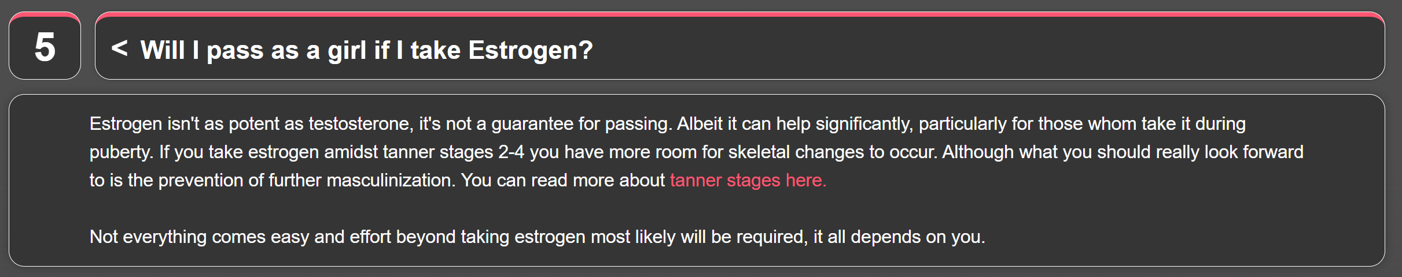Click the heading "Will I pass as a girl"

pos(231,50)
